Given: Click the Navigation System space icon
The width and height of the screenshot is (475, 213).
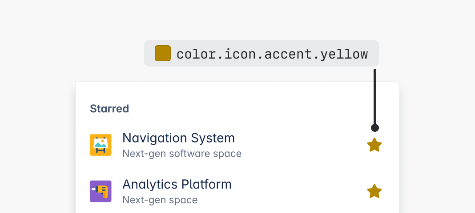Looking at the screenshot, I should tap(101, 145).
